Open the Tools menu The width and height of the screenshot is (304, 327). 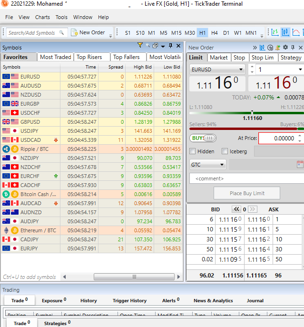click(61, 17)
